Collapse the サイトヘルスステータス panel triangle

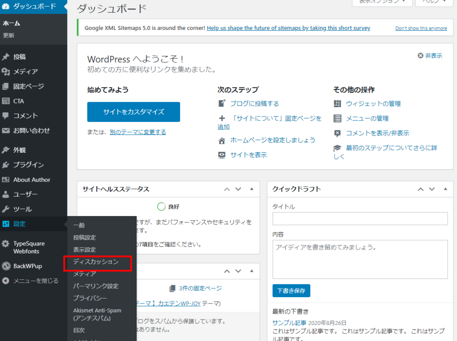tap(252, 189)
